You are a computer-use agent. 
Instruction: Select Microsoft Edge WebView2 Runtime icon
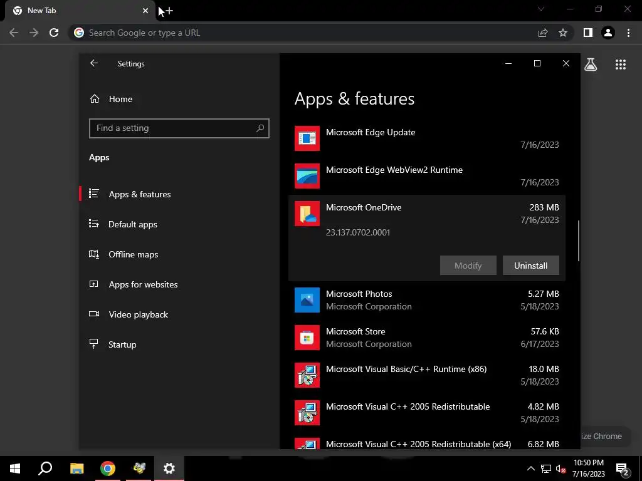click(x=307, y=176)
